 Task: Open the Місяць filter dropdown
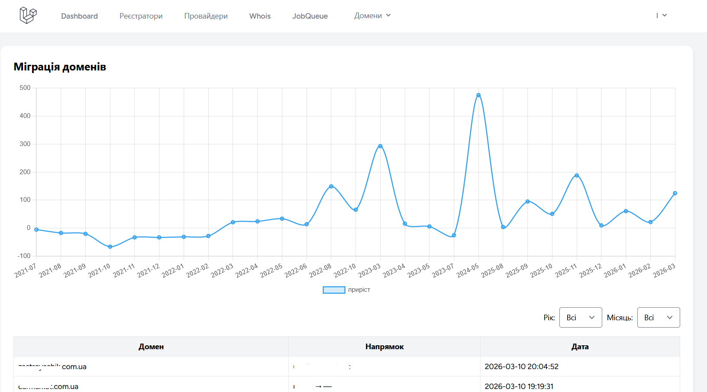pyautogui.click(x=658, y=317)
